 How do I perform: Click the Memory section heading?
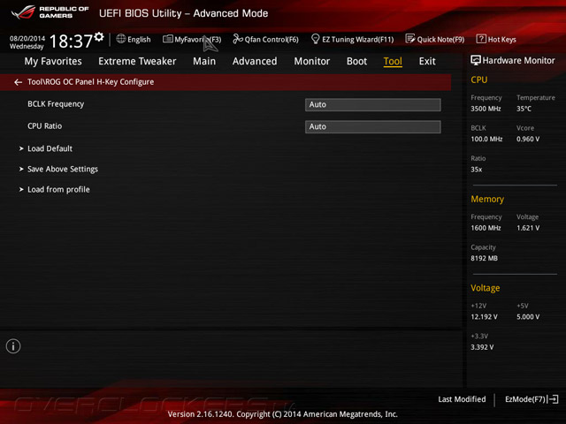pos(487,199)
